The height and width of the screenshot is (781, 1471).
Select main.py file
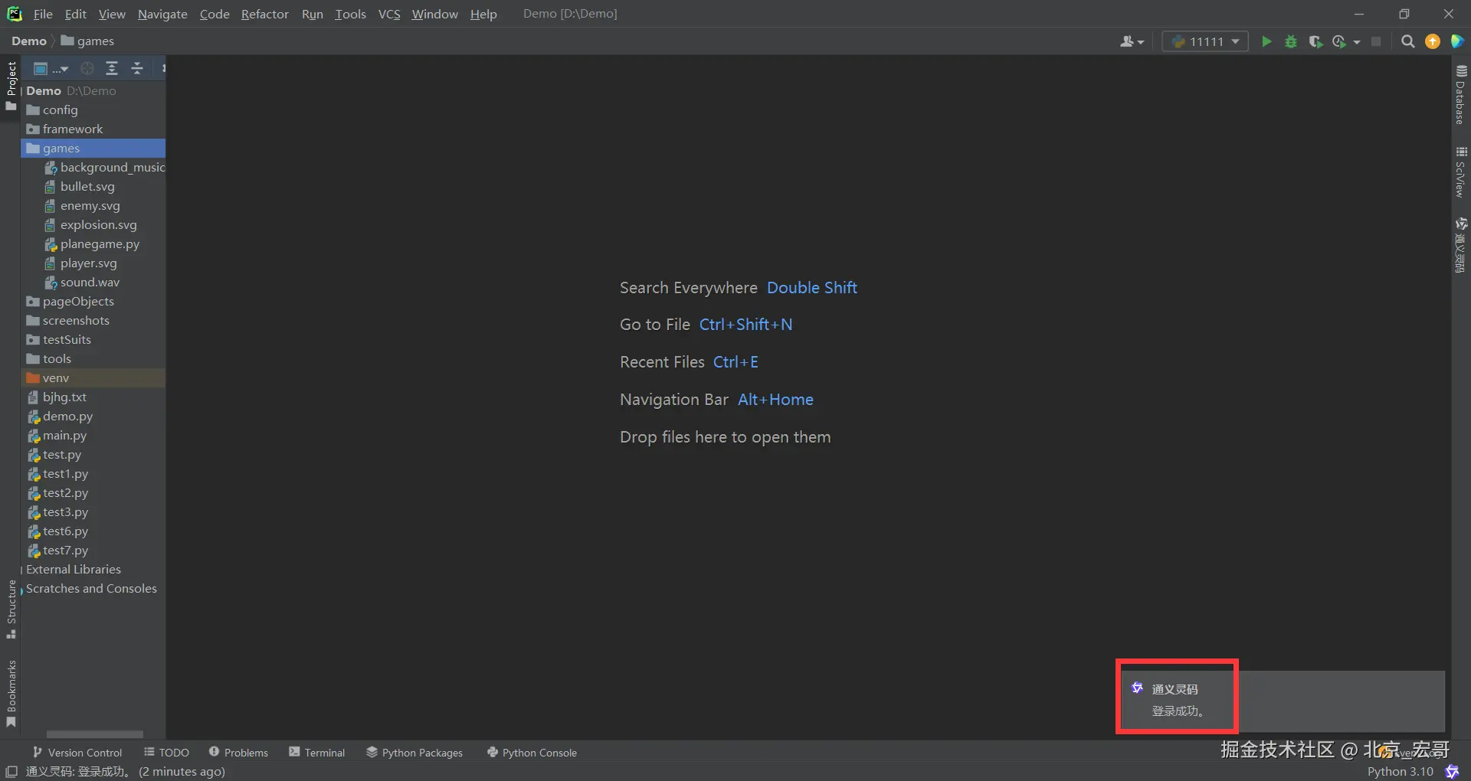click(93, 435)
